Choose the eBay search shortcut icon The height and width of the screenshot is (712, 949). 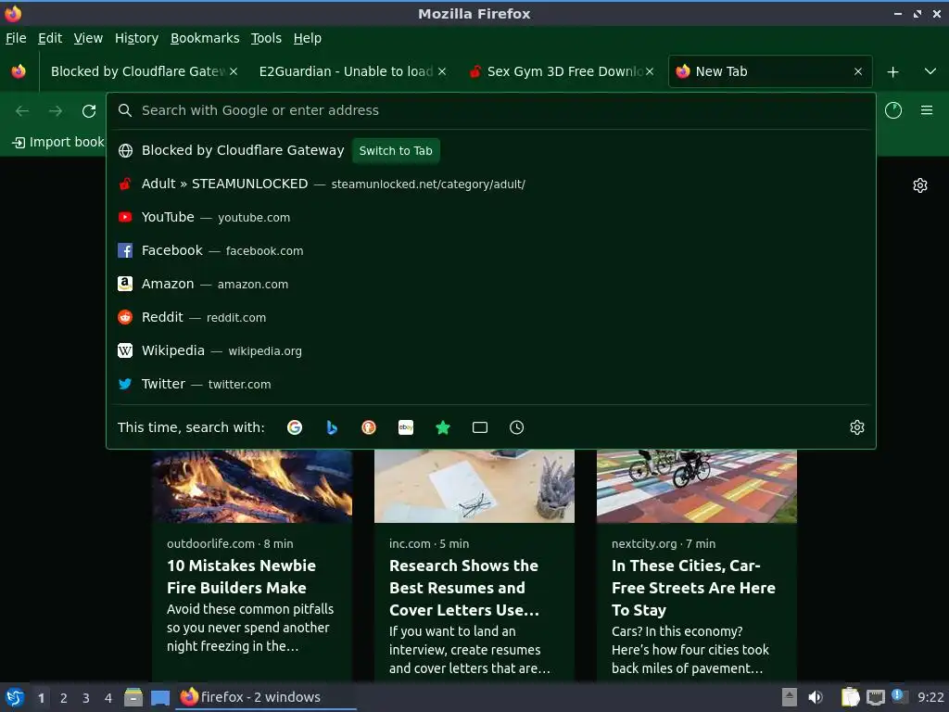[406, 427]
